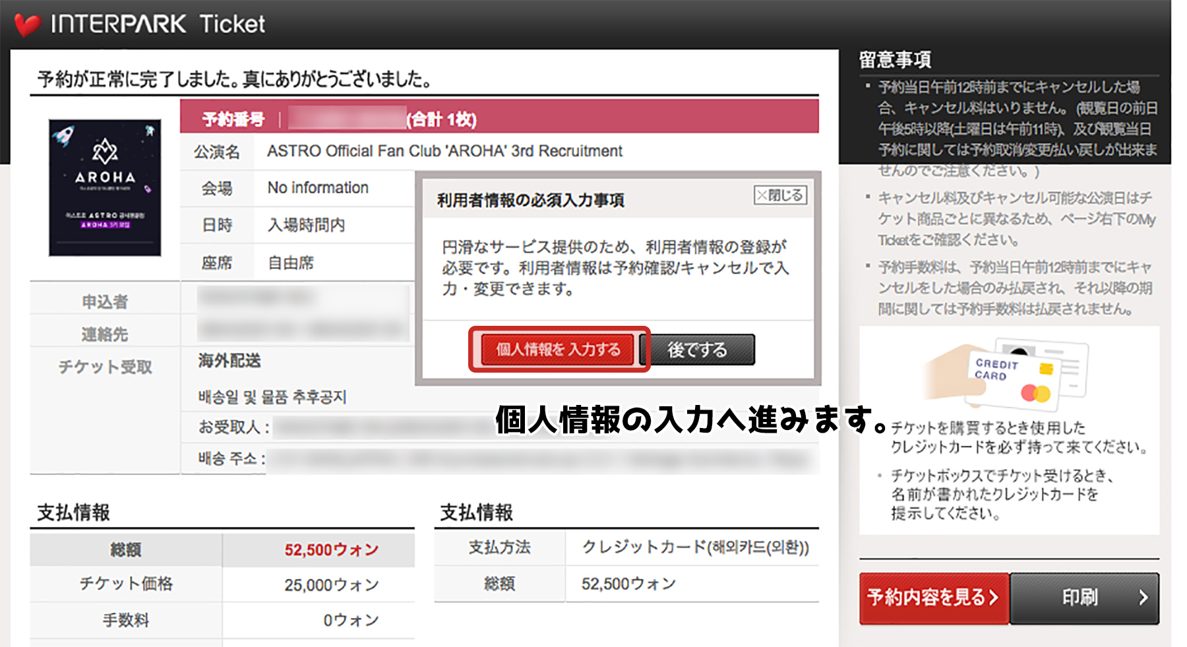Screen dimensions: 1187x647
Task: Click the 支払方法 label cell
Action: 499,547
